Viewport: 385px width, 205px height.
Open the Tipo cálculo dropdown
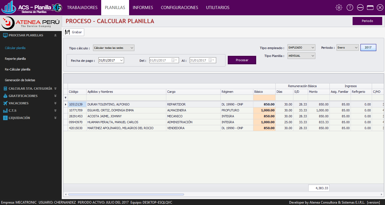pos(131,48)
